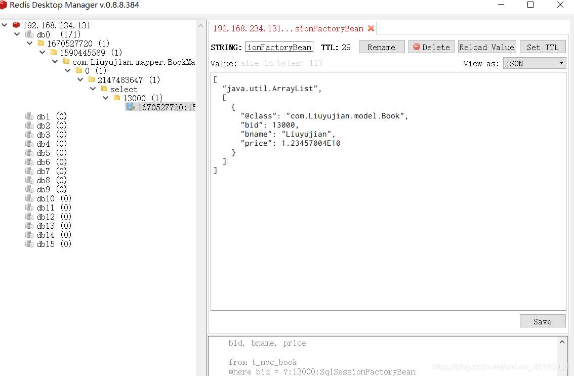
Task: Click the Rename button
Action: 382,47
